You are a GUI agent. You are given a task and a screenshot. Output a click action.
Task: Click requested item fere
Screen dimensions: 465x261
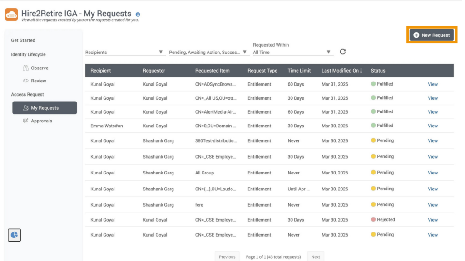199,205
